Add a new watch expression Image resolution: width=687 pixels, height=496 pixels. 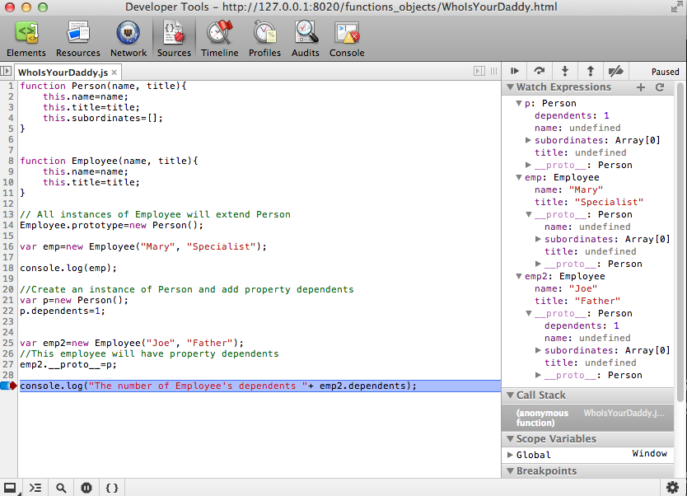641,87
